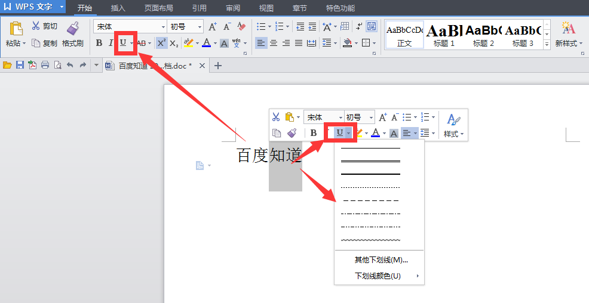Expand ribbon underline style dropdown arrow
The image size is (589, 303).
[131, 43]
